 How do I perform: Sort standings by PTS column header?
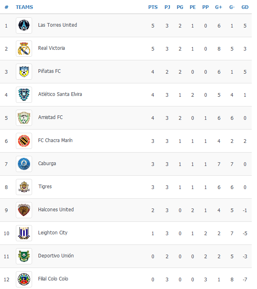click(153, 7)
